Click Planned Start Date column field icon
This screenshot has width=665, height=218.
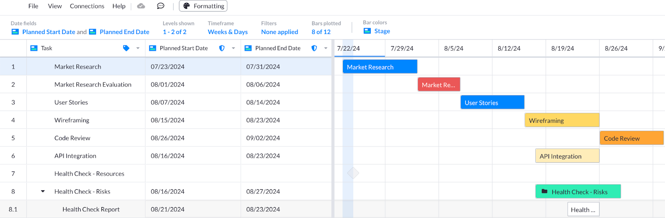[153, 48]
